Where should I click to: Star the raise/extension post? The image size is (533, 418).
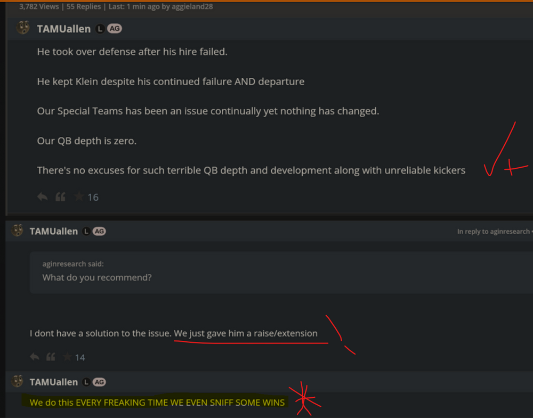pos(67,357)
